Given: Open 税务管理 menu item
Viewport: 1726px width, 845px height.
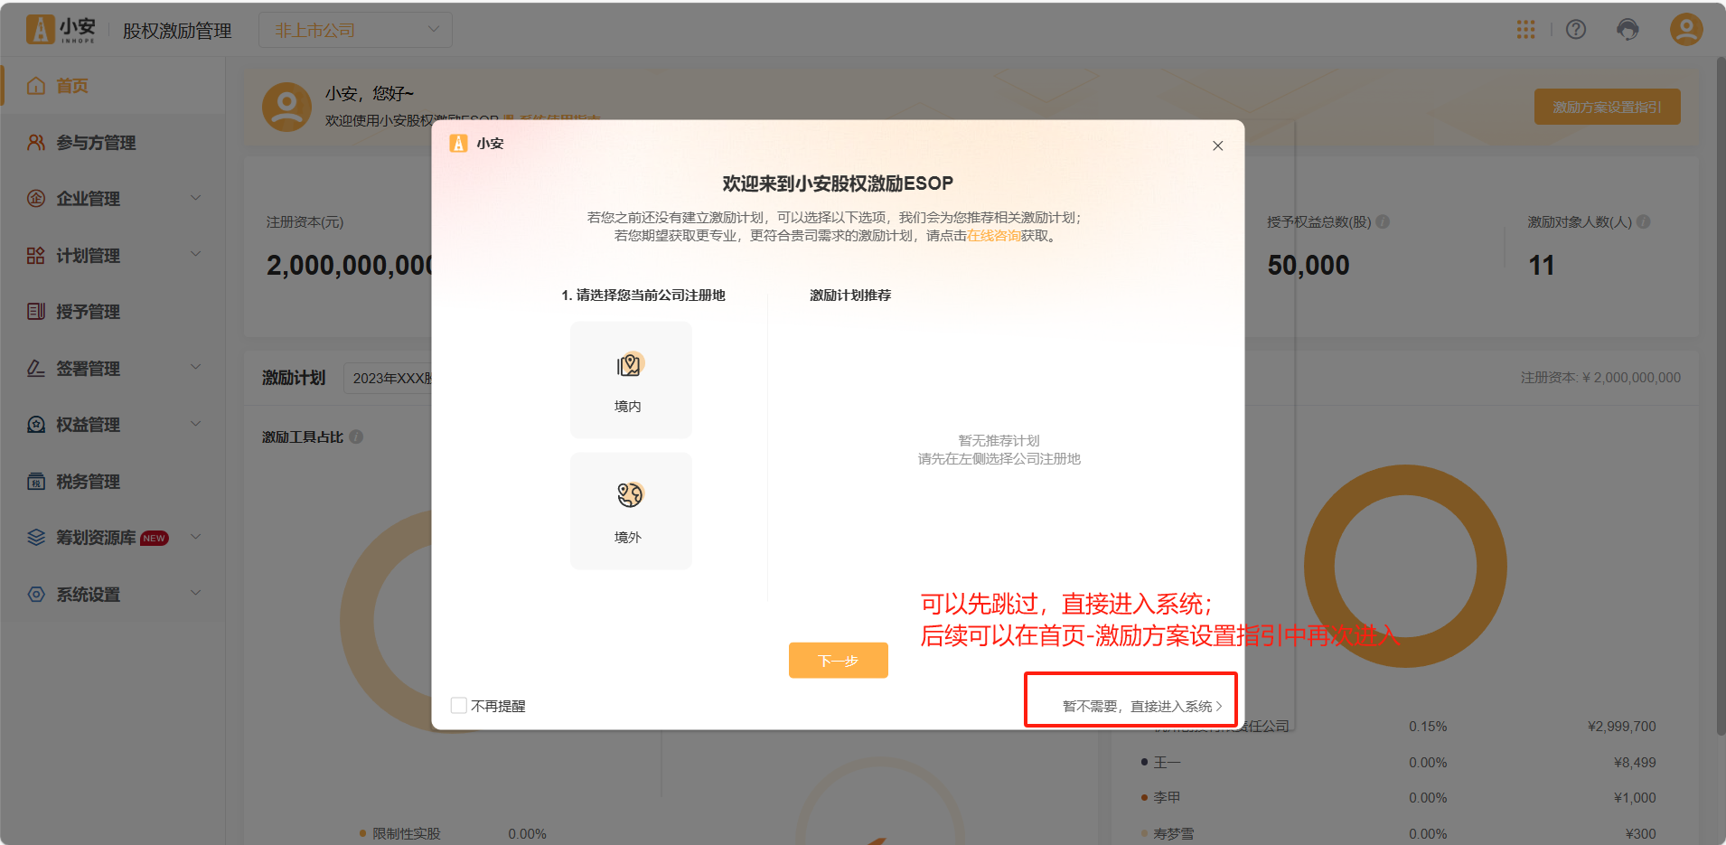Looking at the screenshot, I should 112,482.
